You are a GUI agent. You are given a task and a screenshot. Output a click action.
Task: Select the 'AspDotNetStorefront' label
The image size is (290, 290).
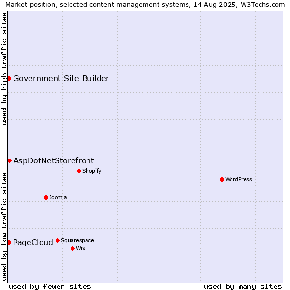pos(54,161)
